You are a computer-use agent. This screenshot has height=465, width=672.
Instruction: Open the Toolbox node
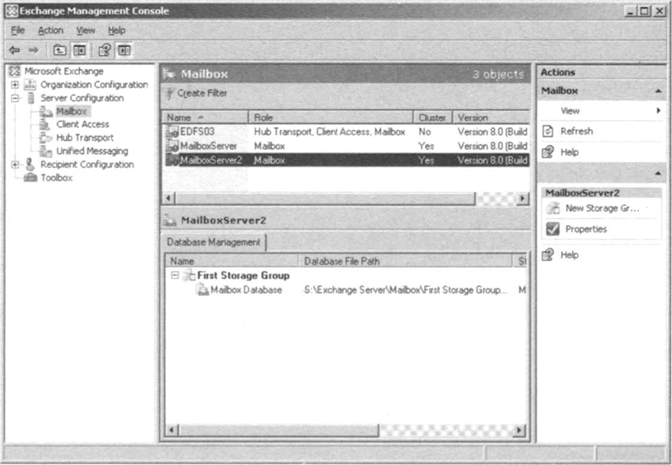click(57, 178)
